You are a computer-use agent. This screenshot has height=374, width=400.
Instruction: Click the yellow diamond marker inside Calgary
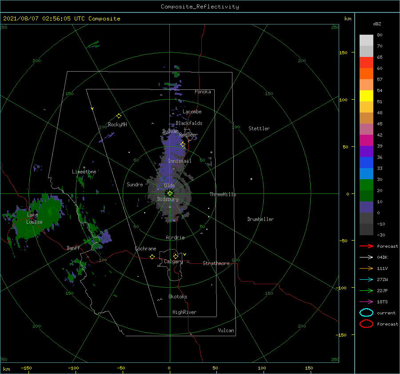click(176, 256)
